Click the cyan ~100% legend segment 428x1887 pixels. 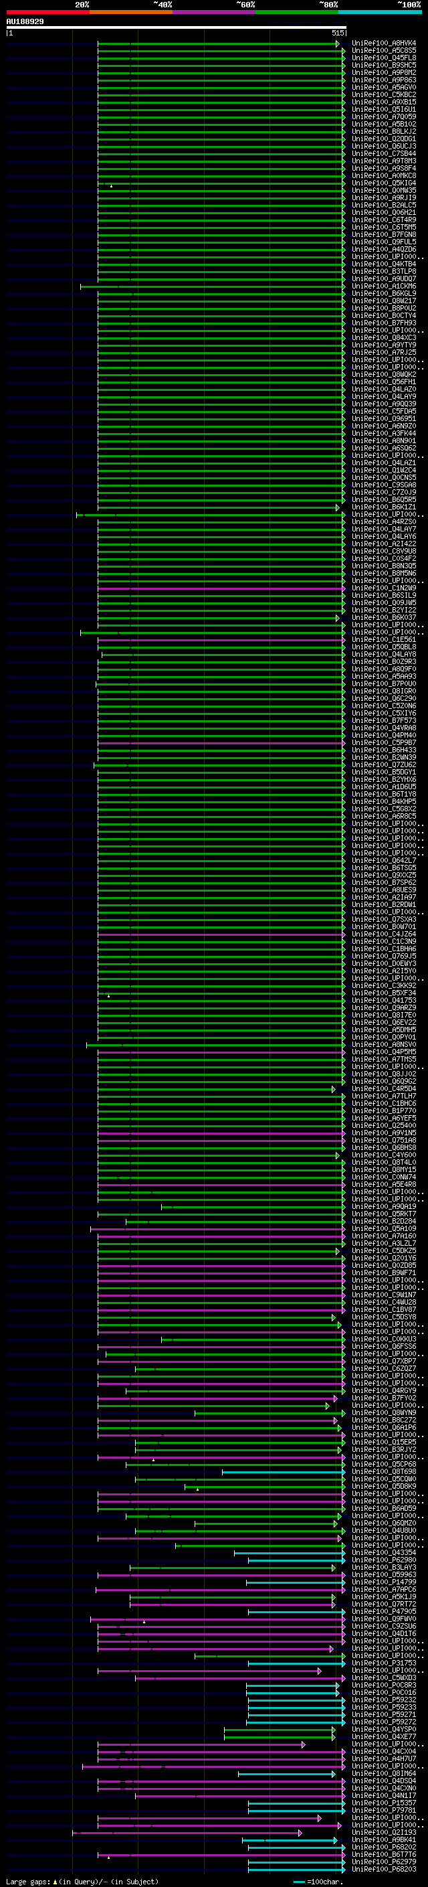click(380, 12)
